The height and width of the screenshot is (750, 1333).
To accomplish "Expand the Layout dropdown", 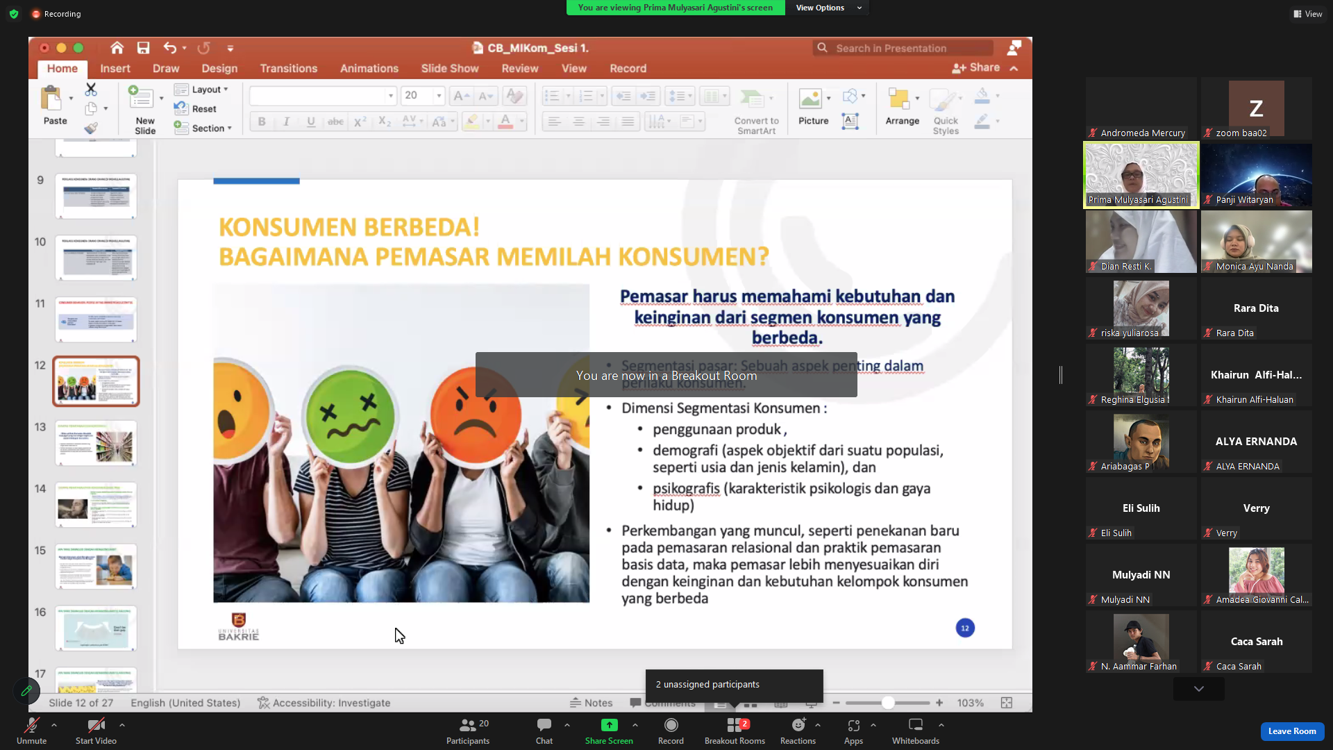I will pyautogui.click(x=201, y=90).
